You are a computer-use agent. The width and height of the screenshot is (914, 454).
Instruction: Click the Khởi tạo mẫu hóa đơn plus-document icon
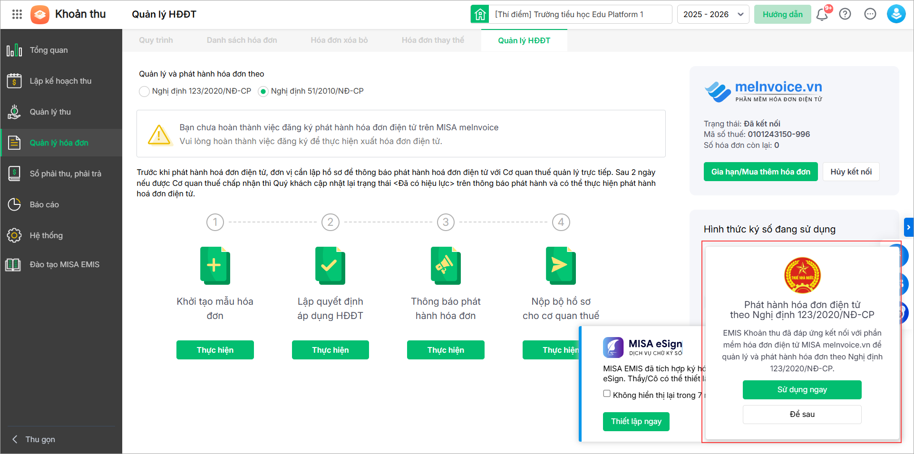215,266
